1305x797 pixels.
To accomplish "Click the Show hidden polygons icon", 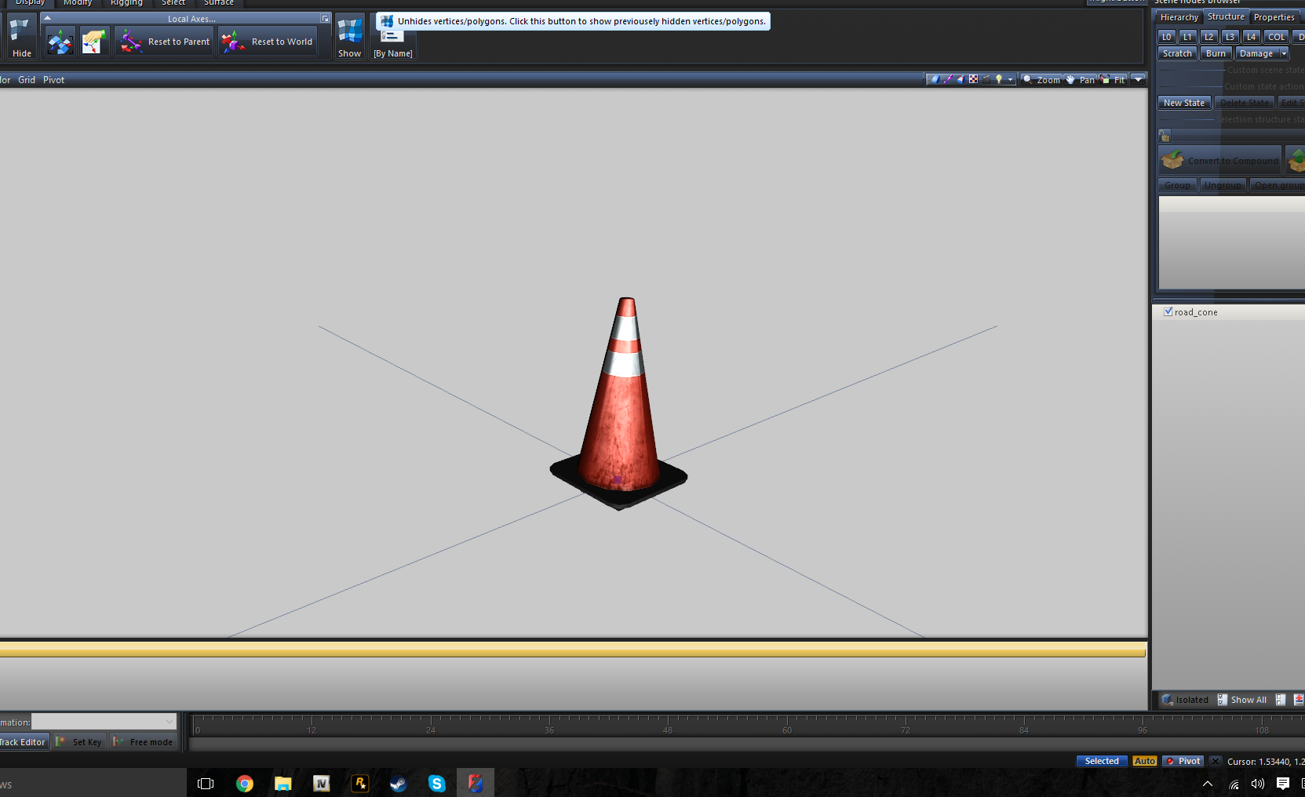I will point(349,37).
